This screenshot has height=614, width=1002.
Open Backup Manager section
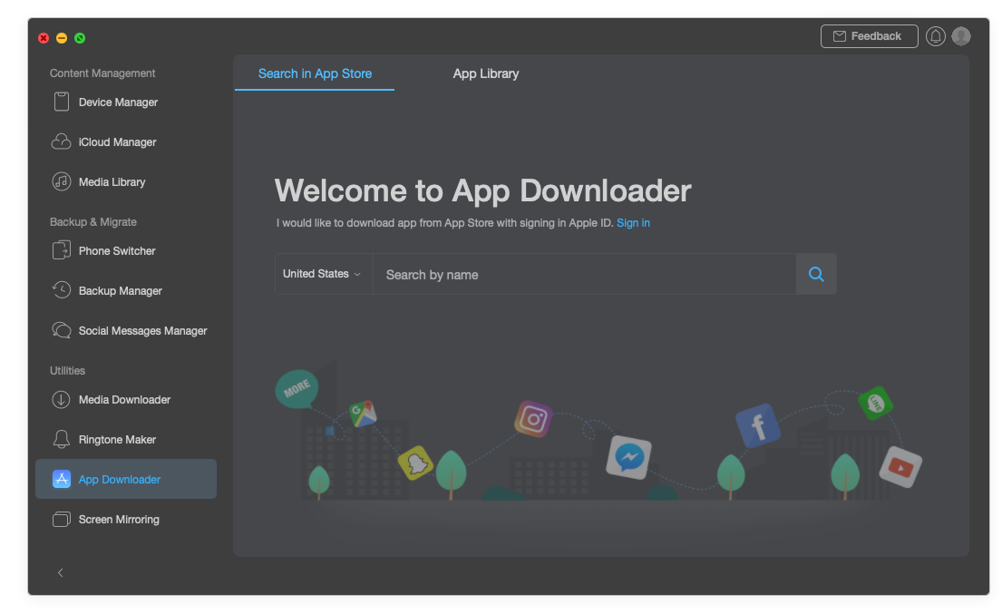(x=120, y=291)
